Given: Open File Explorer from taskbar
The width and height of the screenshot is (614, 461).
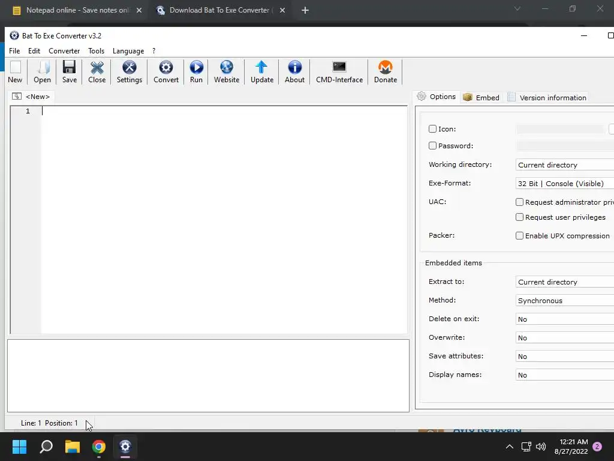Looking at the screenshot, I should (x=73, y=447).
